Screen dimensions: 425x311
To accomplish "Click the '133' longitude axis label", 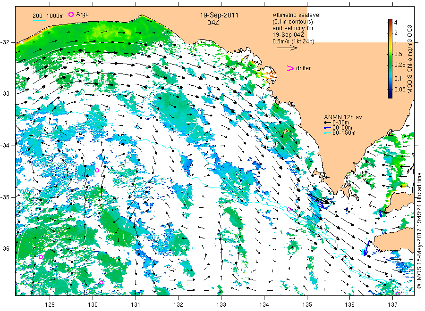I will point(221,305).
